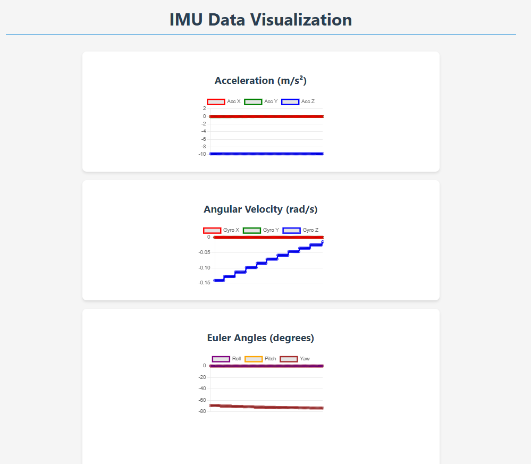Click the Angular Velocity (rad/s) heading

260,209
